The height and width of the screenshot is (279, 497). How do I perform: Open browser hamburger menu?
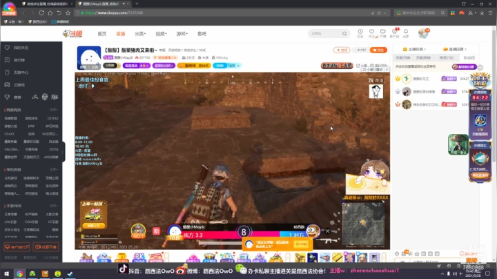[490, 13]
